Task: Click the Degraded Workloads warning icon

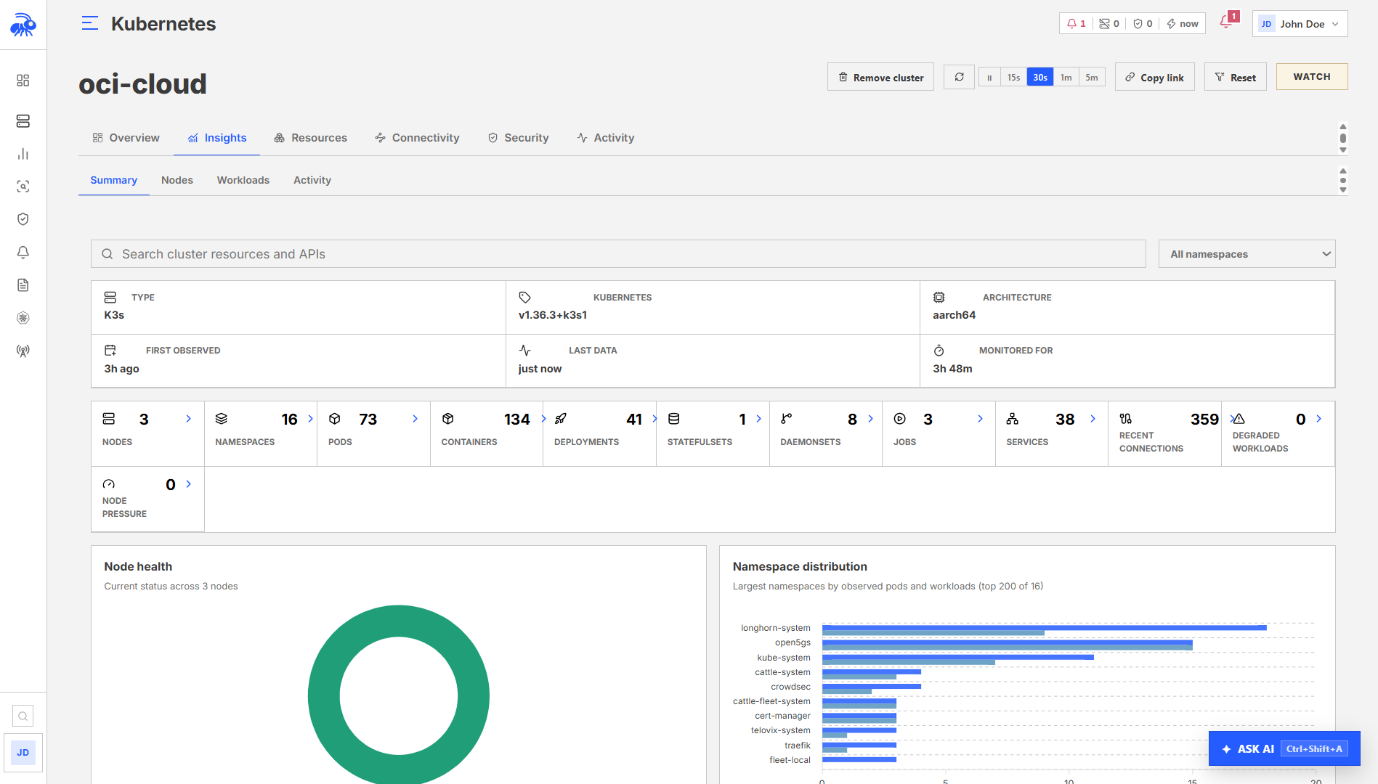Action: 1239,419
